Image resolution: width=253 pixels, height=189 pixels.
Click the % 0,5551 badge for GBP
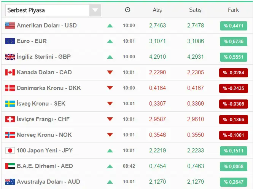(x=234, y=57)
